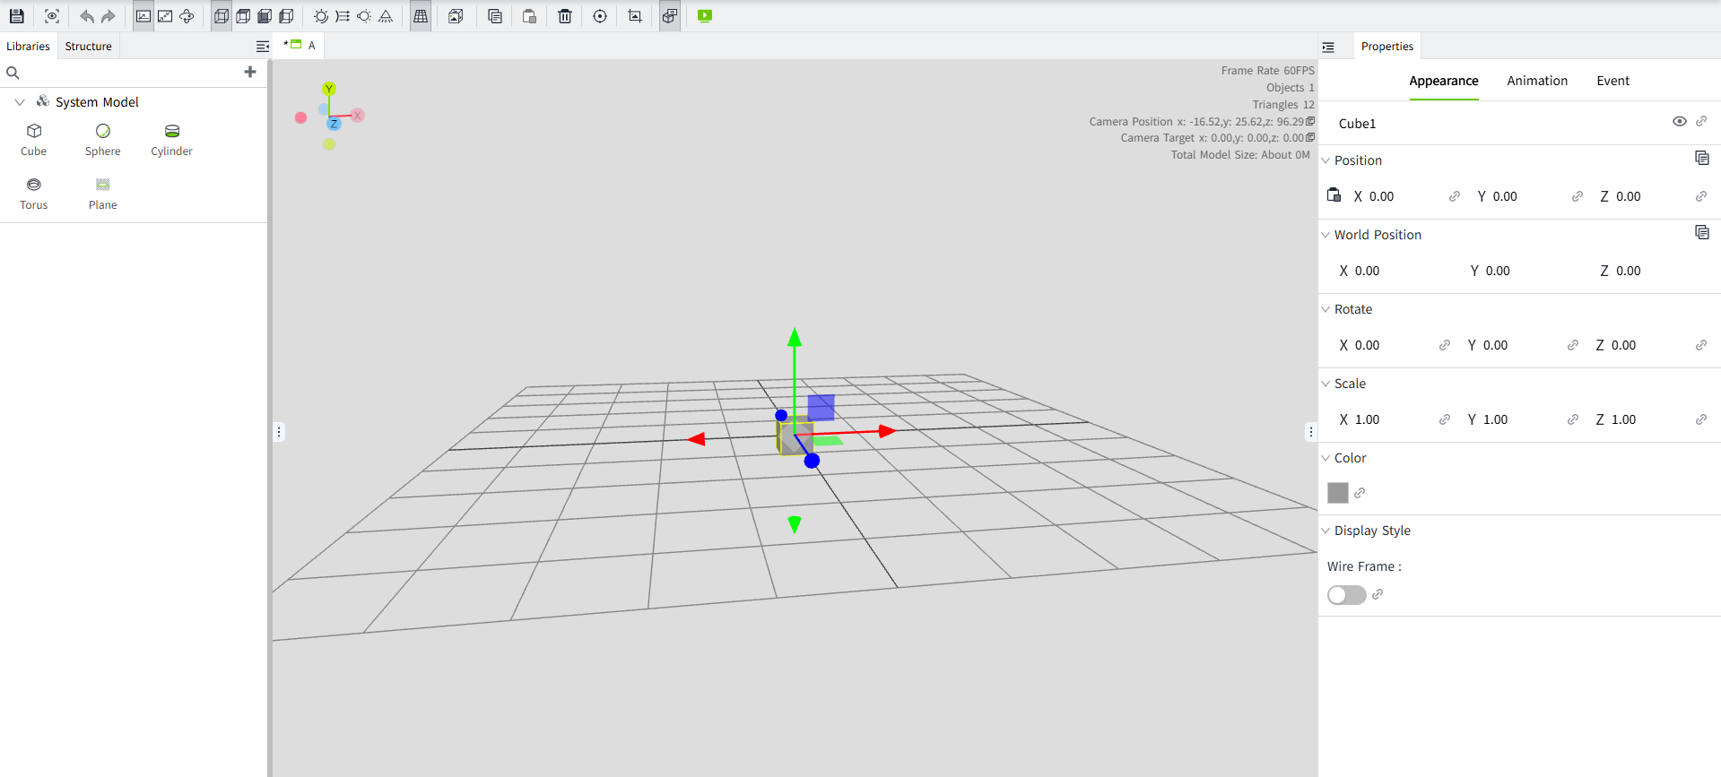Open the Event tab
Screen dimensions: 1721x777
pyautogui.click(x=1612, y=81)
